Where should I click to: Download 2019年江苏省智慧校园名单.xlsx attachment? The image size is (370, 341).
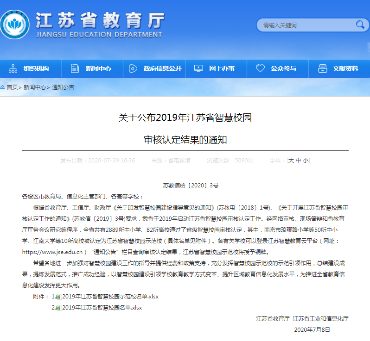pyautogui.click(x=102, y=307)
